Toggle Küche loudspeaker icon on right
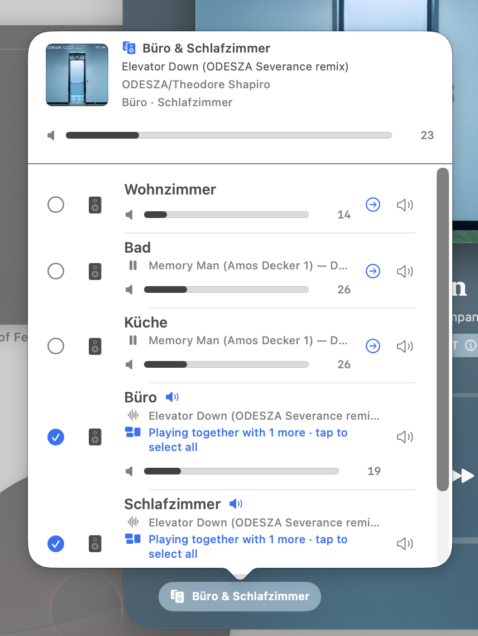This screenshot has height=636, width=478. (405, 346)
